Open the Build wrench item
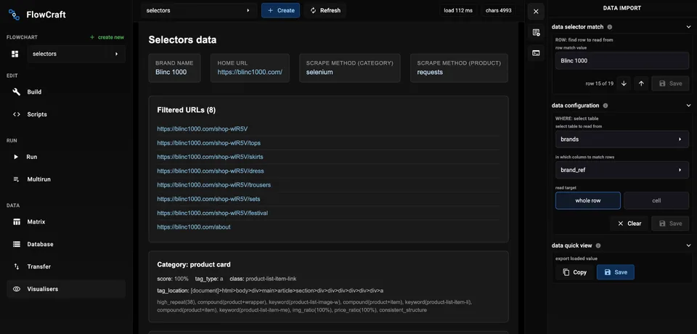Screen dimensions: 697x334 (x=66, y=91)
